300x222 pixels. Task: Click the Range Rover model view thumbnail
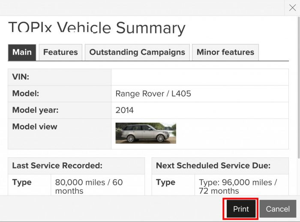click(x=146, y=133)
